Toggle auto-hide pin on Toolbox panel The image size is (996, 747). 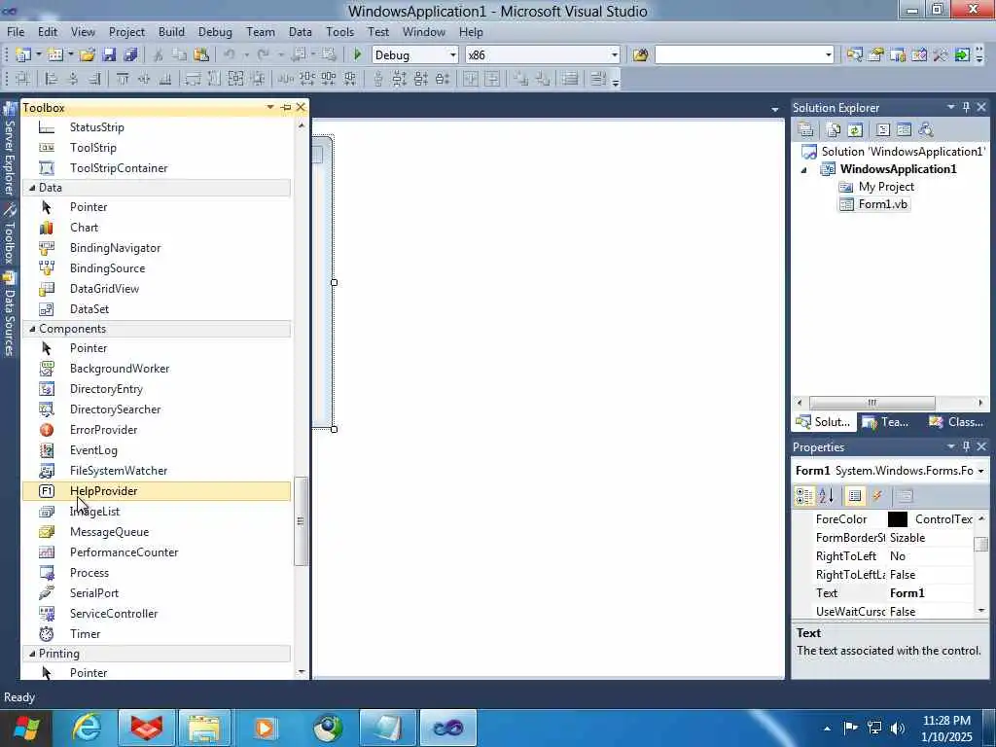point(286,107)
